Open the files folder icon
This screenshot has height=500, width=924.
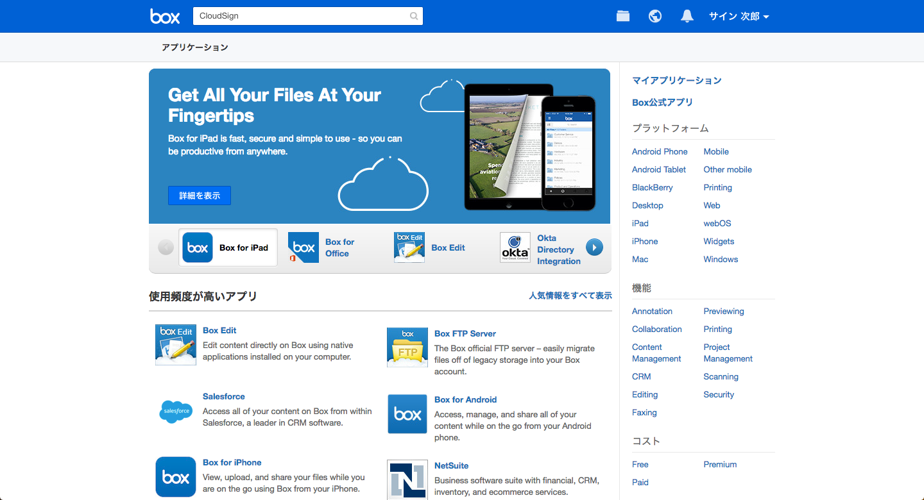[x=623, y=16]
